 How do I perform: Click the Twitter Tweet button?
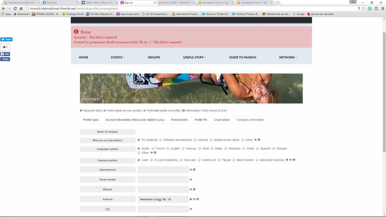click(x=6, y=39)
